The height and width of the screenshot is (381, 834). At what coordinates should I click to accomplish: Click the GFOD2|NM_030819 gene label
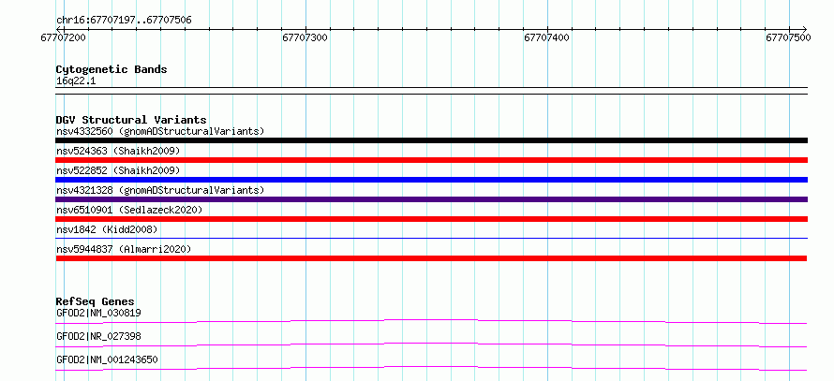click(x=98, y=313)
